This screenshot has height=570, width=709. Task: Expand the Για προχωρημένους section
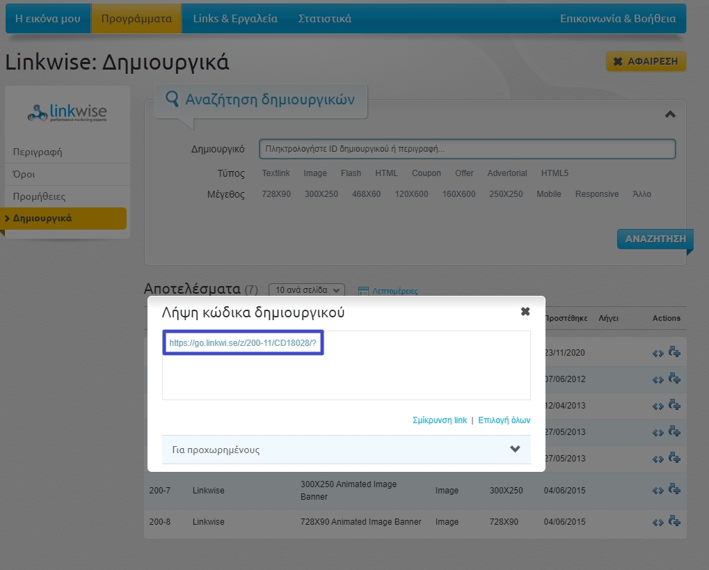346,450
